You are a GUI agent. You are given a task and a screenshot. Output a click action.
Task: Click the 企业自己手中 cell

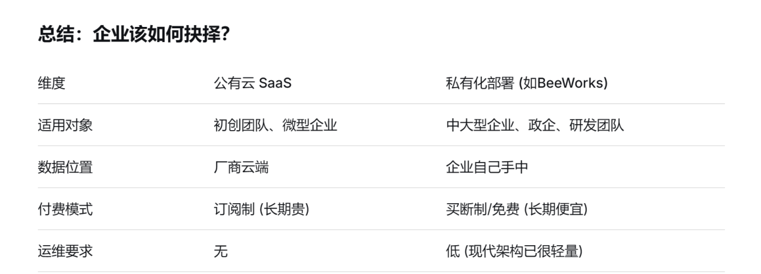[487, 167]
